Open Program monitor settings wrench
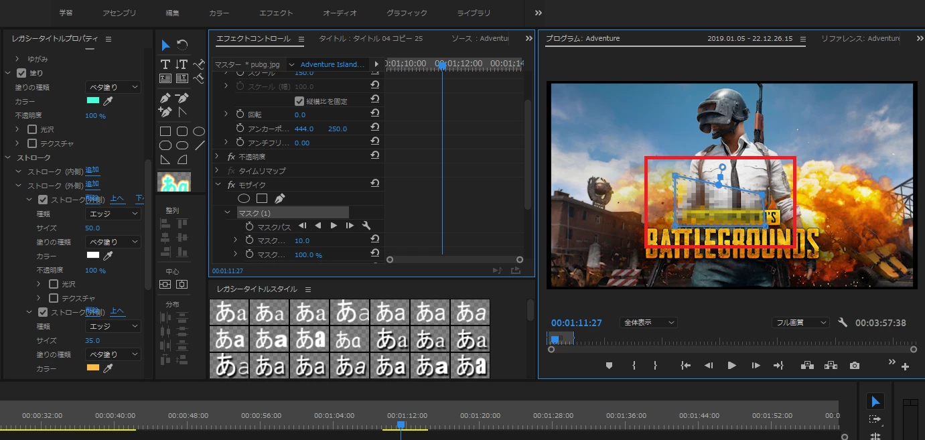This screenshot has width=925, height=440. [843, 322]
